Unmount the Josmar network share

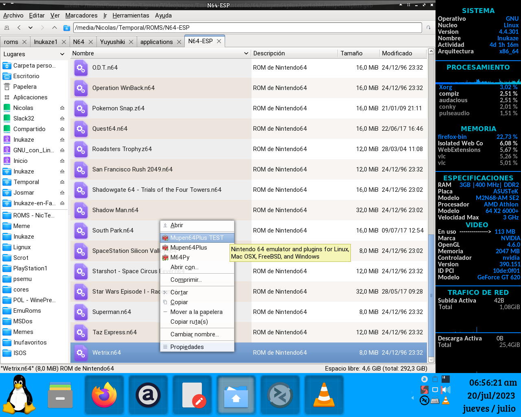(62, 193)
